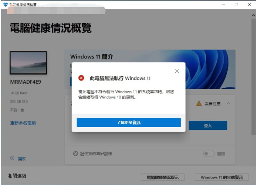The height and width of the screenshot is (186, 257).
Task: Click the Windows 11 簡介 banner heading
Action: coord(92,57)
